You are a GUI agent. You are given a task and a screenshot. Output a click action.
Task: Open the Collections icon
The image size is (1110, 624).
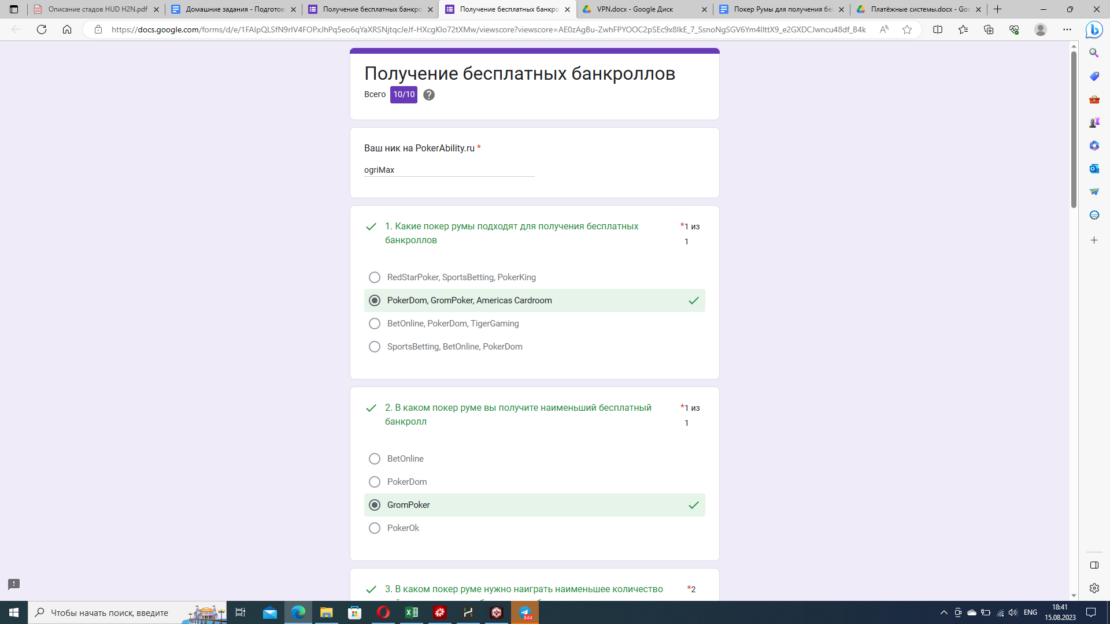[x=989, y=29]
